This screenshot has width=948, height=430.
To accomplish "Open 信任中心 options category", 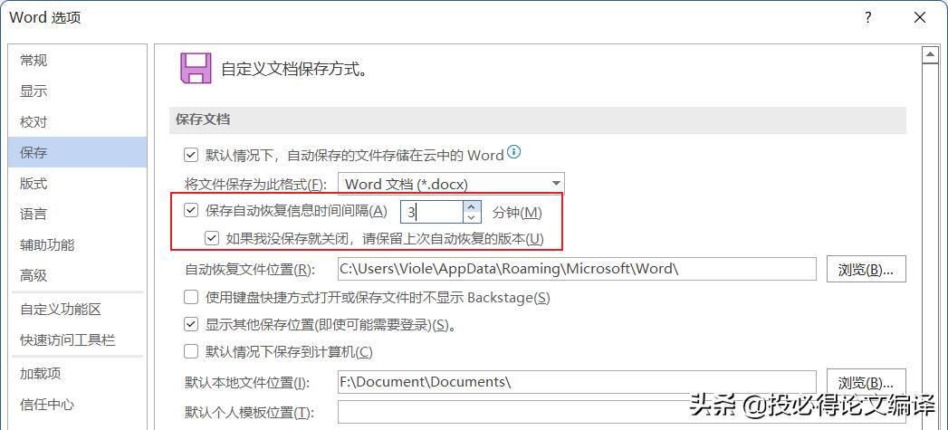I will click(x=78, y=405).
